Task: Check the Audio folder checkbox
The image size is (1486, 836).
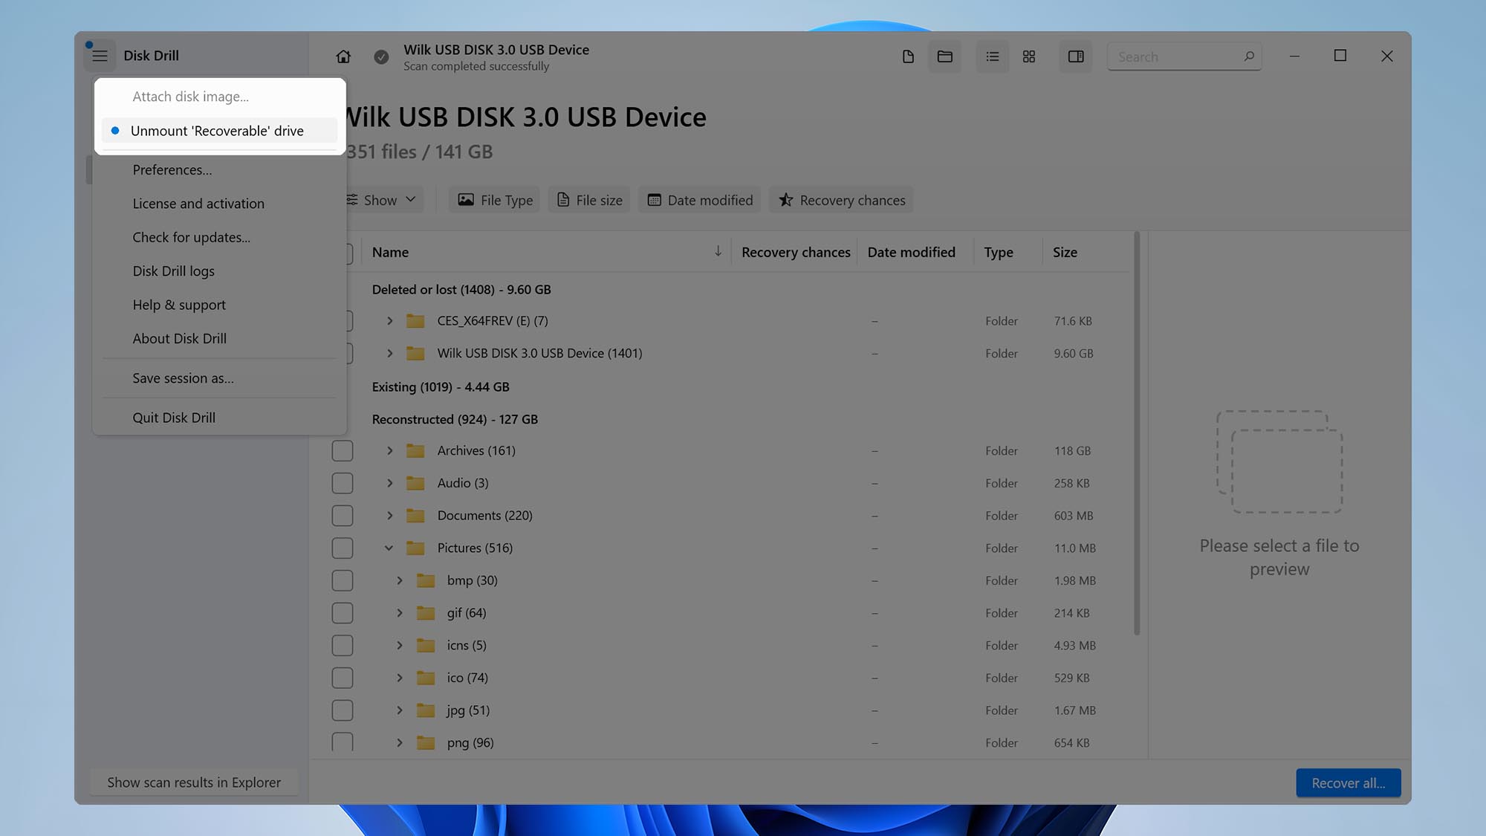Action: 343,482
